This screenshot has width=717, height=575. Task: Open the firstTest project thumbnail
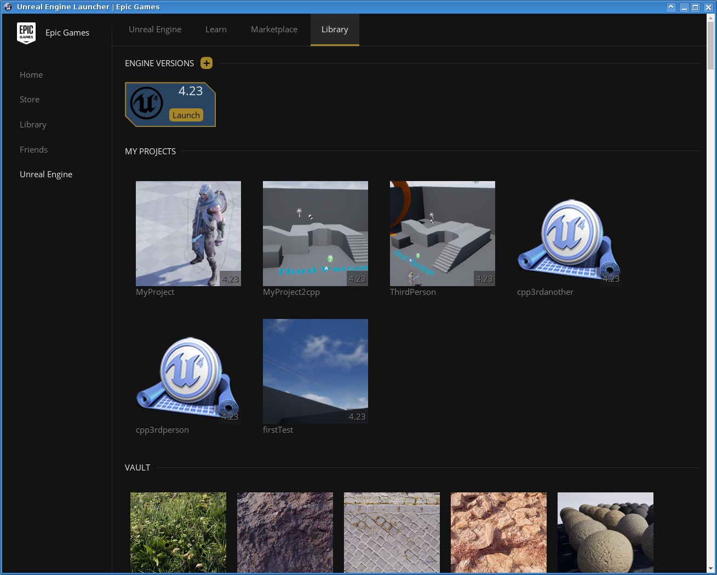pyautogui.click(x=316, y=371)
